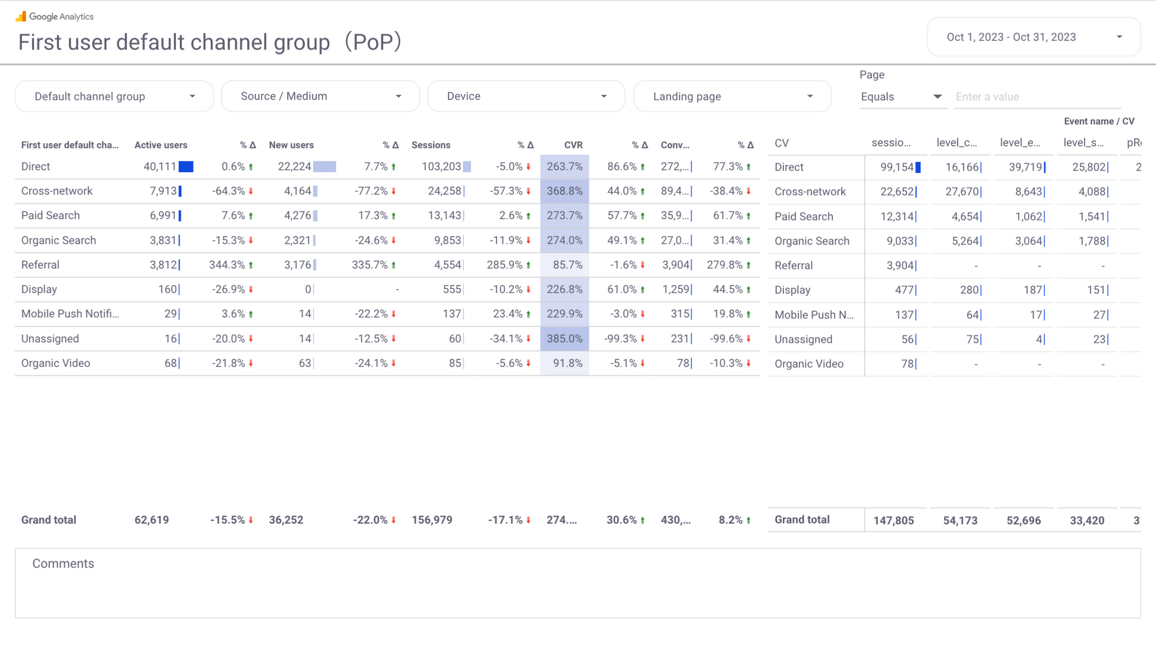Viewport: 1156px width, 650px height.
Task: Click the Direct CVR 263.7% highlighted cell
Action: [564, 167]
